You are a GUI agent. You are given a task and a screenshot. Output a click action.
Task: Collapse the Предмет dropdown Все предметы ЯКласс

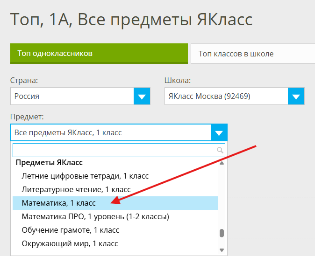(x=119, y=132)
